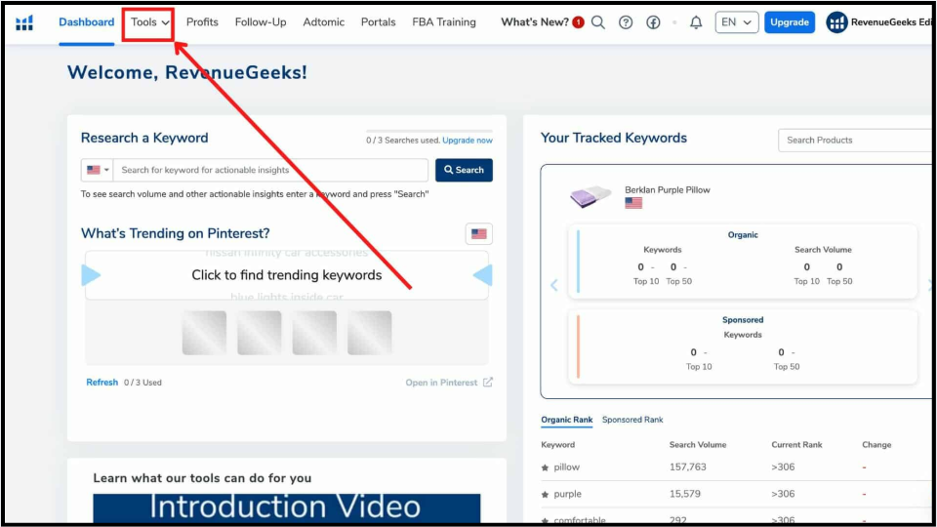937x527 pixels.
Task: Click the blue Upgrade button
Action: click(x=789, y=22)
